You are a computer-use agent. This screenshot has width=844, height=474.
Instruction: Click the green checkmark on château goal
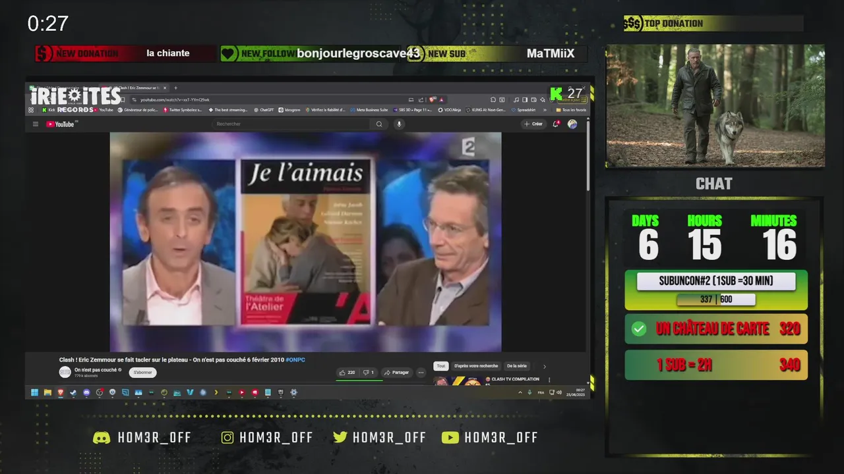coord(639,329)
